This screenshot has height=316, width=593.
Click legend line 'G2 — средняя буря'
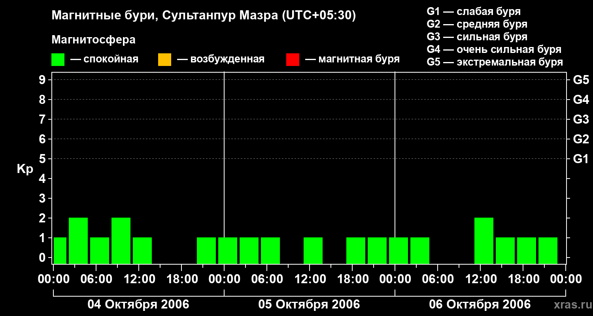[x=477, y=24]
